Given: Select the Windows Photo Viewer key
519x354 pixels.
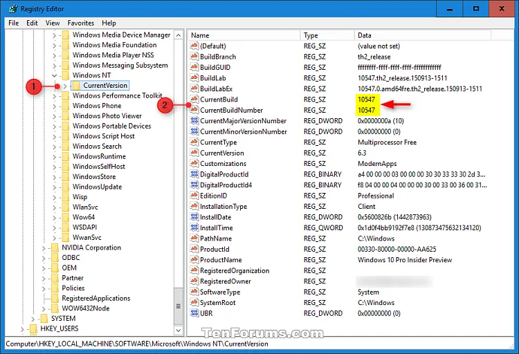Looking at the screenshot, I should (x=107, y=116).
